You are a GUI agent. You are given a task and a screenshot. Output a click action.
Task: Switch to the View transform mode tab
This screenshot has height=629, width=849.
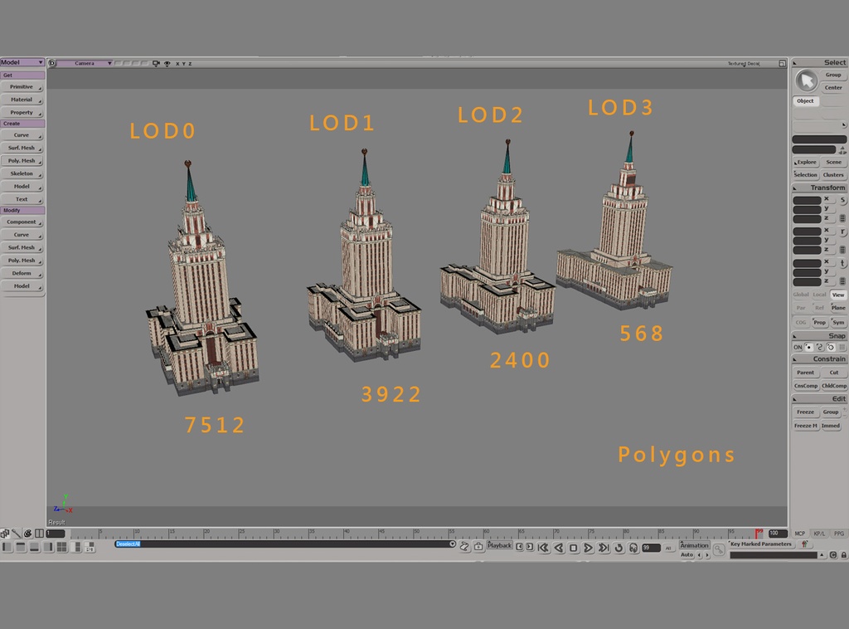click(x=837, y=295)
